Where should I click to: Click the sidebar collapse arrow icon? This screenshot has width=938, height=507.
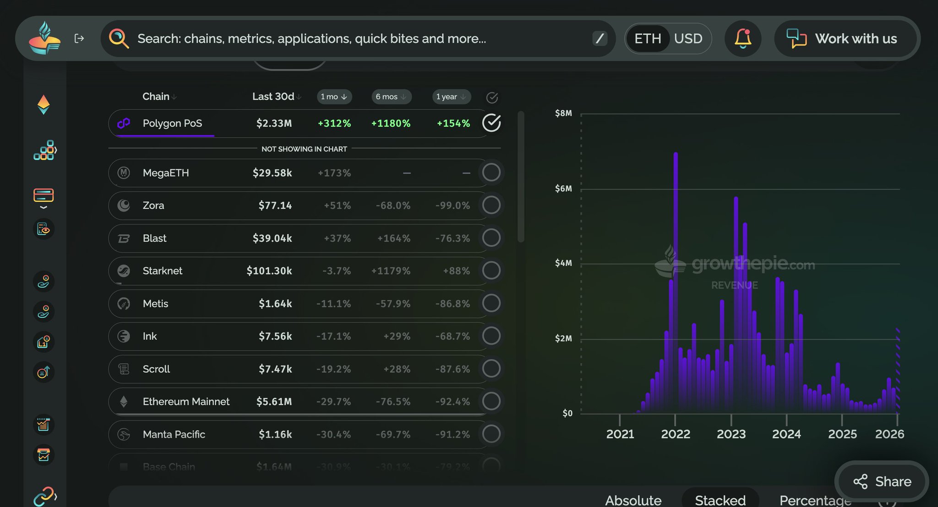coord(79,38)
